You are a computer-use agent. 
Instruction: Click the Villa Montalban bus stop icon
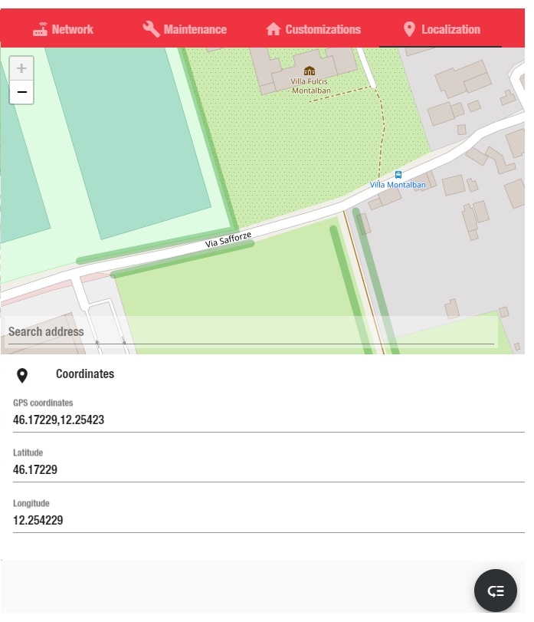click(398, 175)
